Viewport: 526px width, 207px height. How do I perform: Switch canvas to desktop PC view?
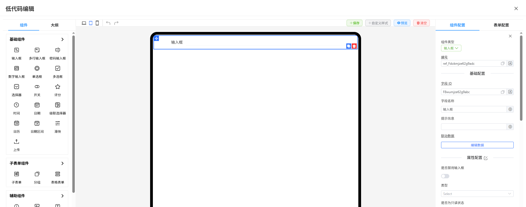point(84,23)
